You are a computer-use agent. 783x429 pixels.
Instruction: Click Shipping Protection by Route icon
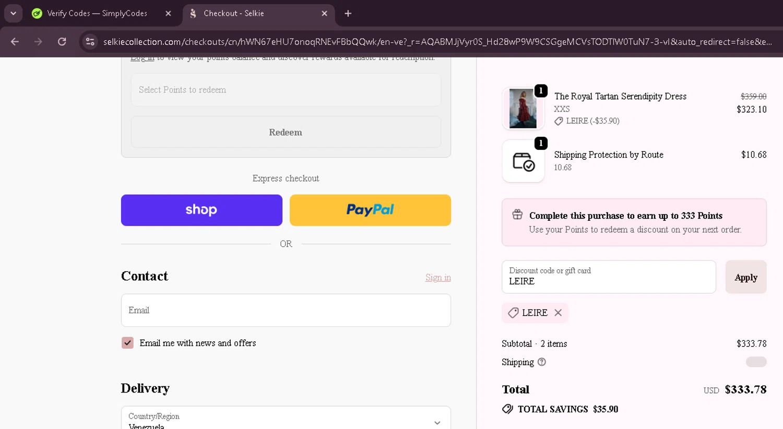click(523, 161)
